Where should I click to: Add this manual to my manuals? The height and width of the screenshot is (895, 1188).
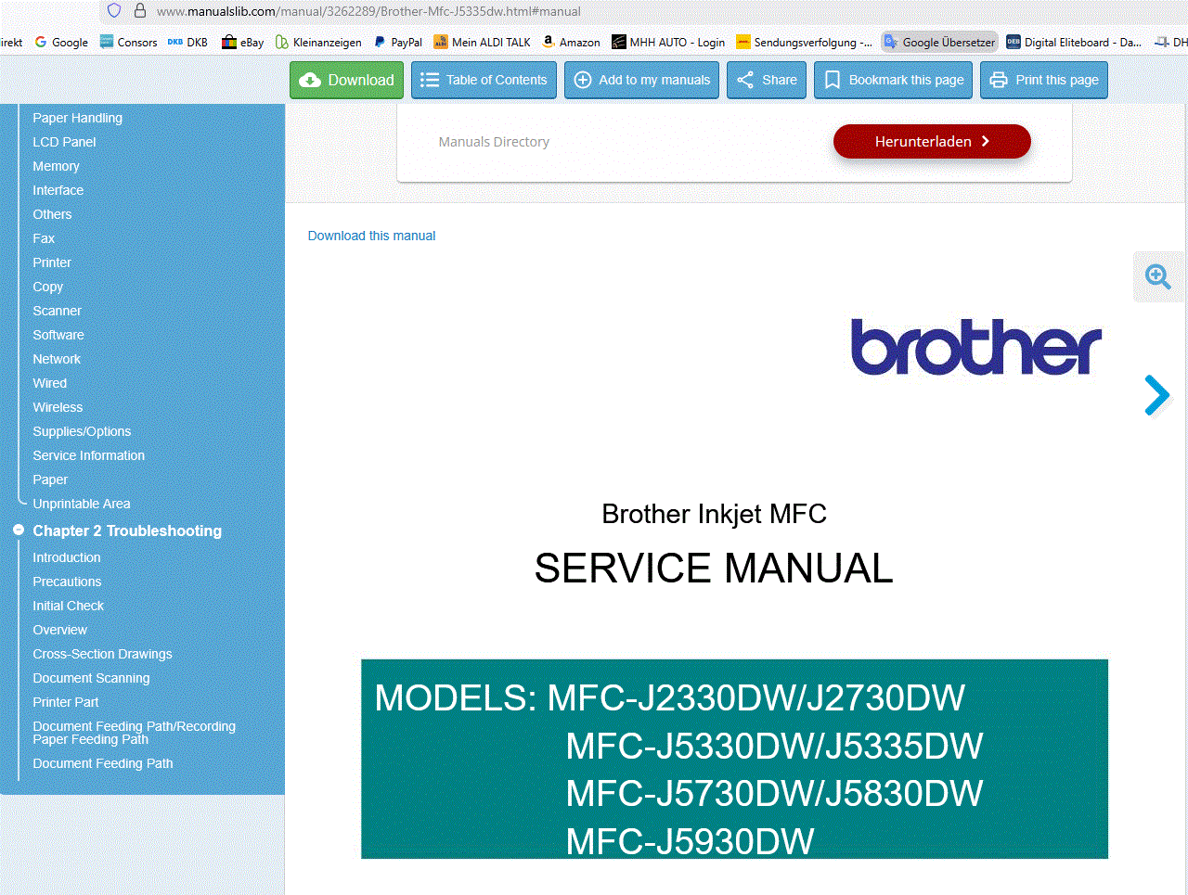tap(641, 80)
